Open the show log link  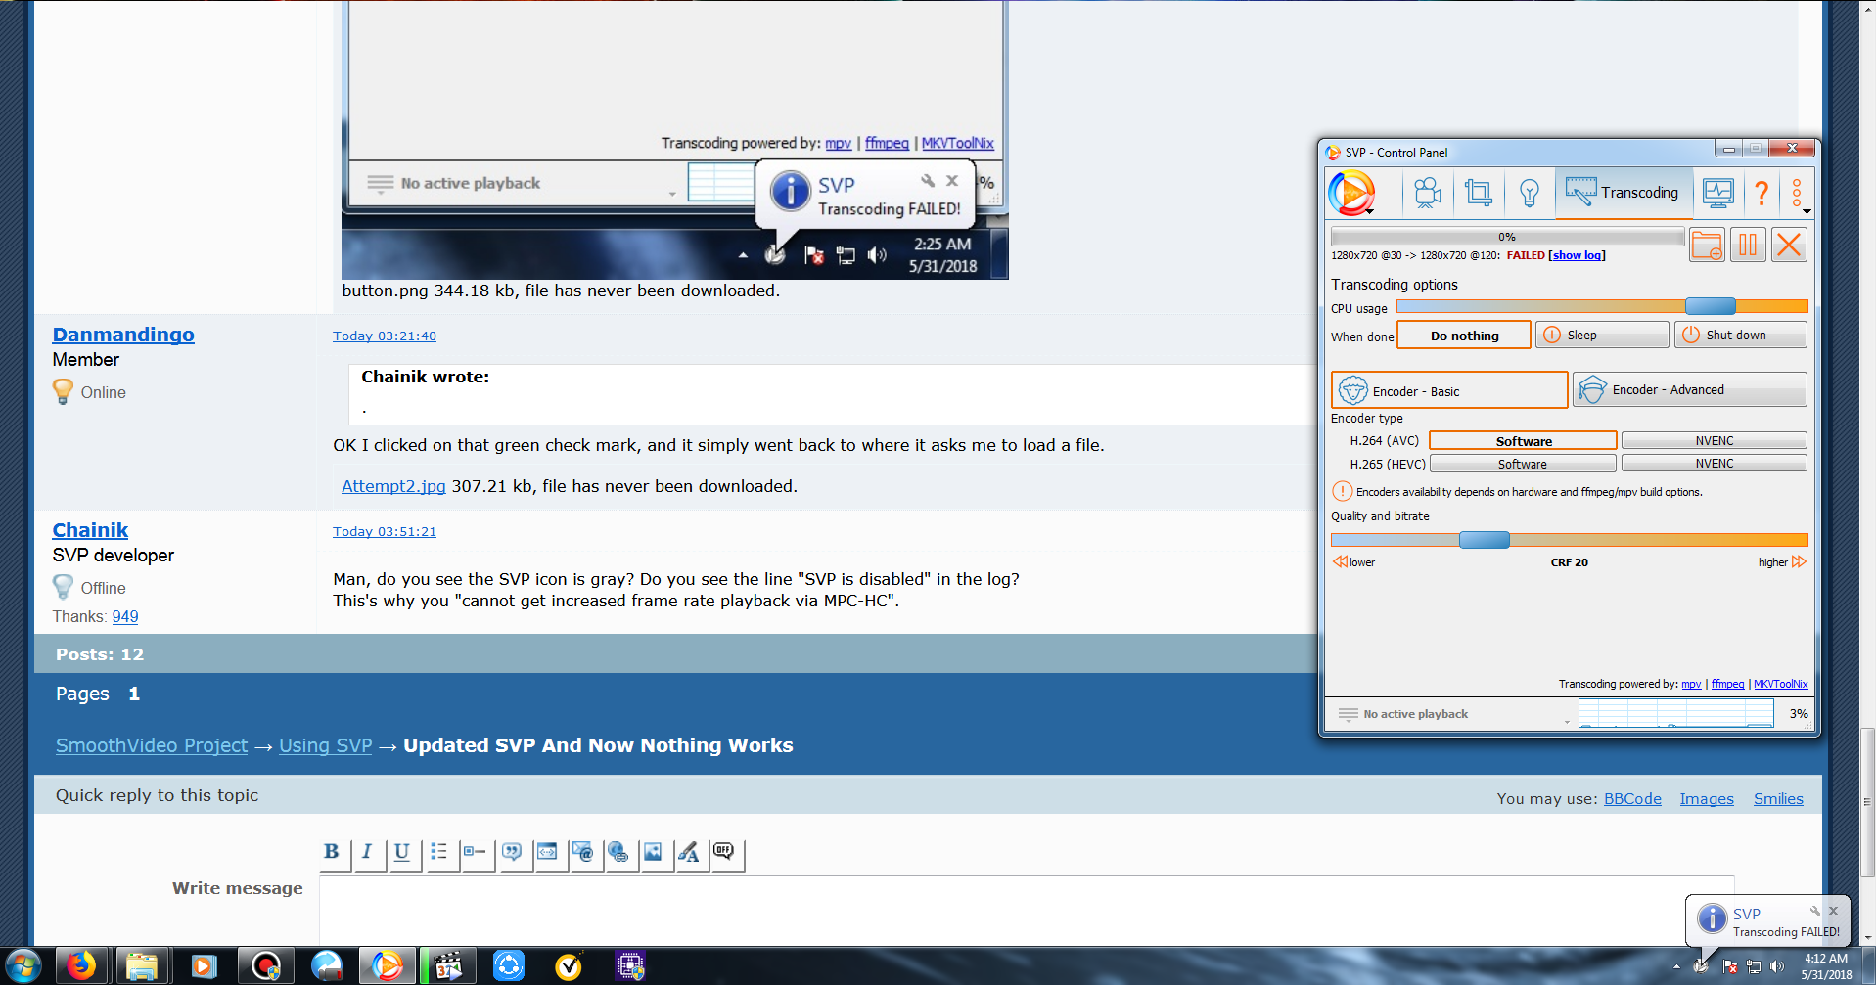1577,256
